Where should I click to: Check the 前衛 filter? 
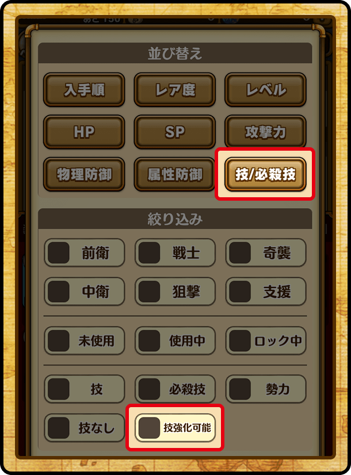coord(84,252)
